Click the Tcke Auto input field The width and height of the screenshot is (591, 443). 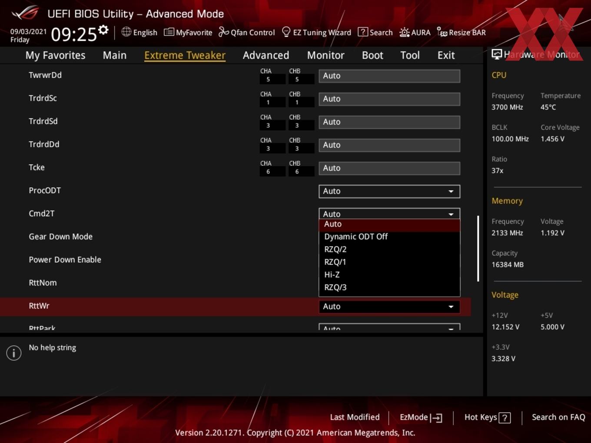click(x=389, y=168)
